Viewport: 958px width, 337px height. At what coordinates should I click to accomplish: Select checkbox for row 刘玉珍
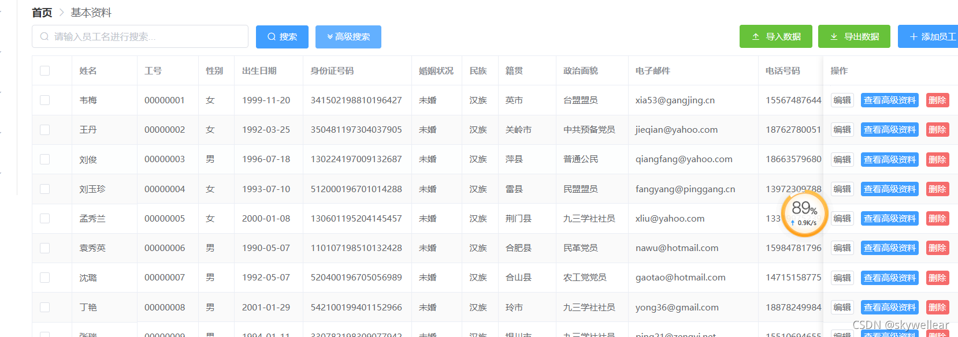tap(44, 189)
